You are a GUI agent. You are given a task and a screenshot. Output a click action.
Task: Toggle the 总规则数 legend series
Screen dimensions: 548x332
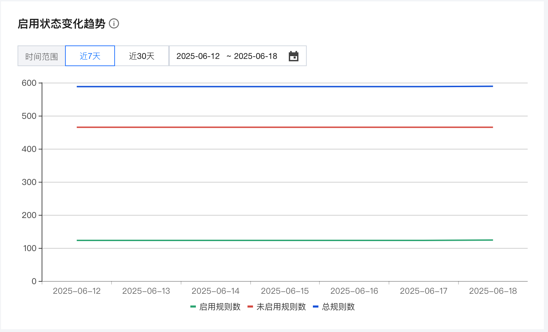click(x=338, y=307)
